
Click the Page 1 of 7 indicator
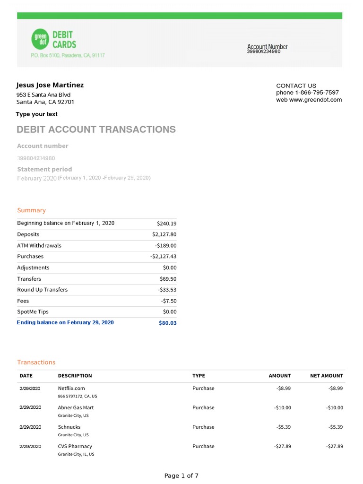(181, 476)
